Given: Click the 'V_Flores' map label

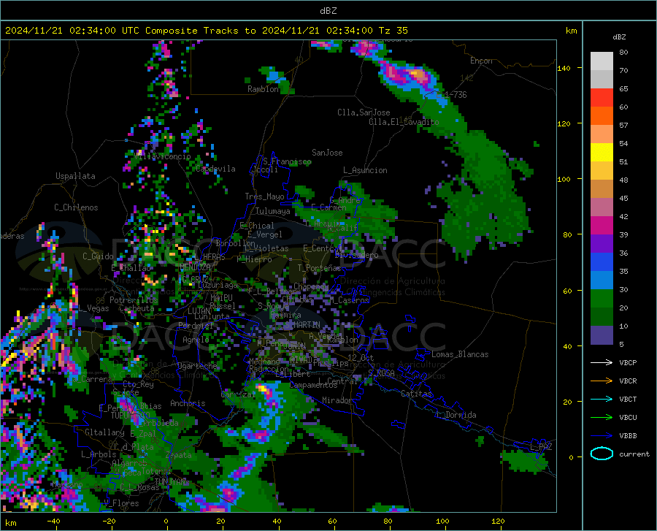Looking at the screenshot, I should (121, 503).
